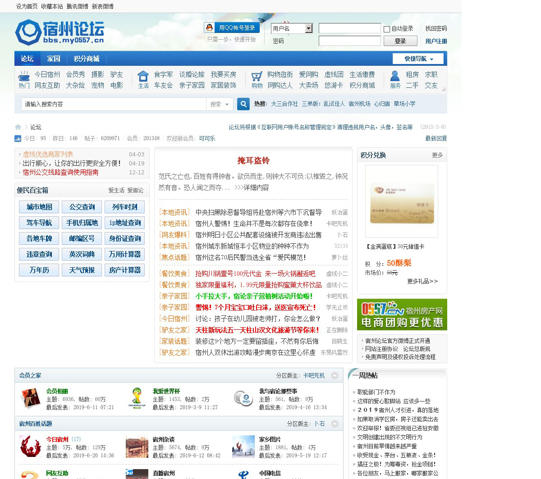Click 收藏本站 in top bar
This screenshot has width=541, height=479.
pos(52,6)
